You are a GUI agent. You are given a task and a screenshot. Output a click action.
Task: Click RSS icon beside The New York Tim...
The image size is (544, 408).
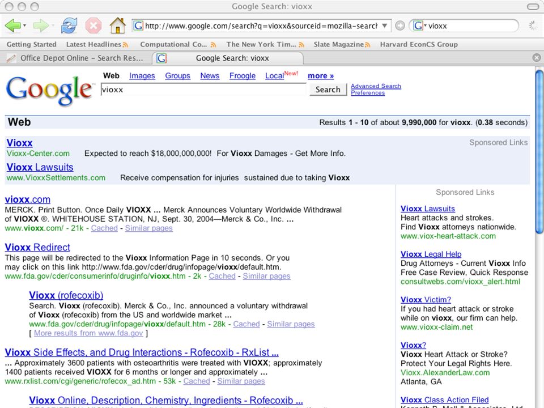301,45
